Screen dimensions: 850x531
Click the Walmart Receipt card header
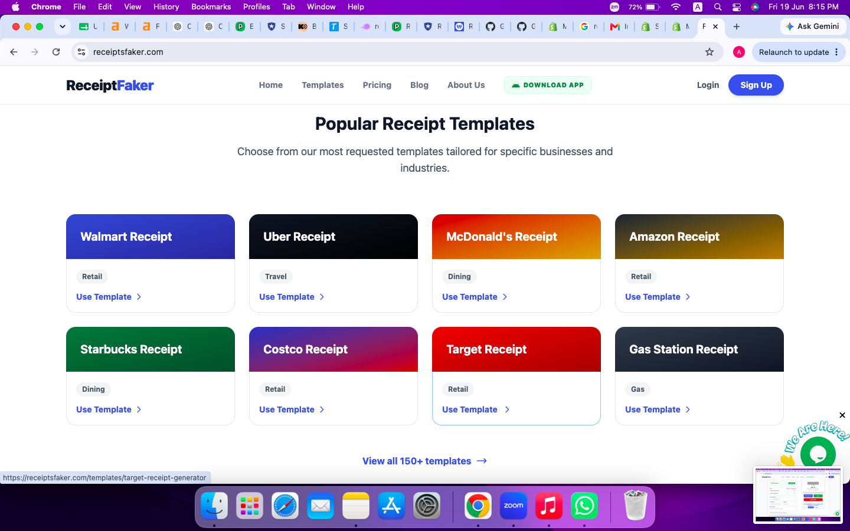[151, 237]
